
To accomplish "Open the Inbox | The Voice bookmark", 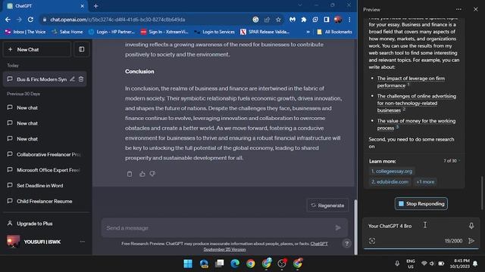I will tap(25, 32).
